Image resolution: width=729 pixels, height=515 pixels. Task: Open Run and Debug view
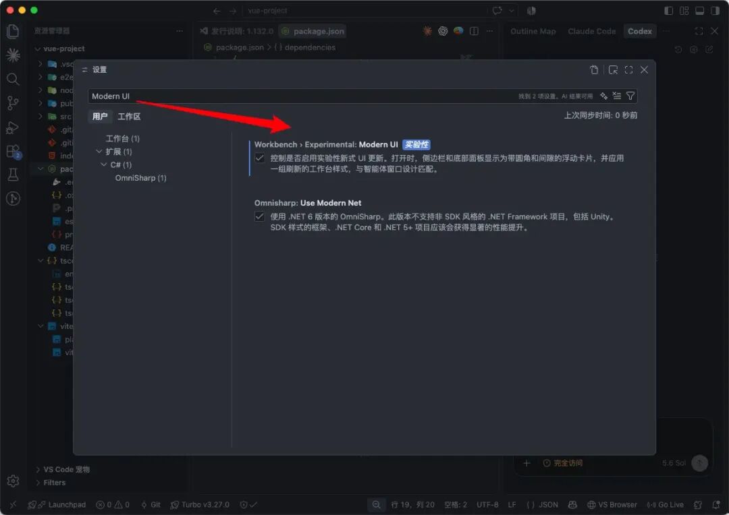[x=13, y=127]
